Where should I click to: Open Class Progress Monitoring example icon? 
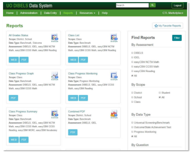pyautogui.click(x=114, y=76)
